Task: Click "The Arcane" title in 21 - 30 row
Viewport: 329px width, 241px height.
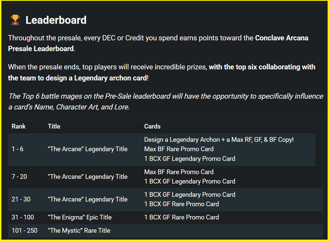Action: [88, 199]
